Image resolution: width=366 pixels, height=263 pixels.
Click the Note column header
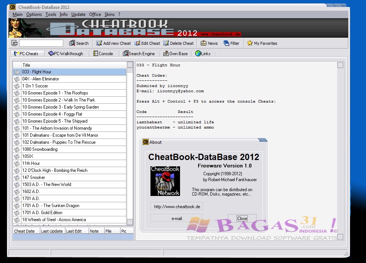tap(96, 231)
